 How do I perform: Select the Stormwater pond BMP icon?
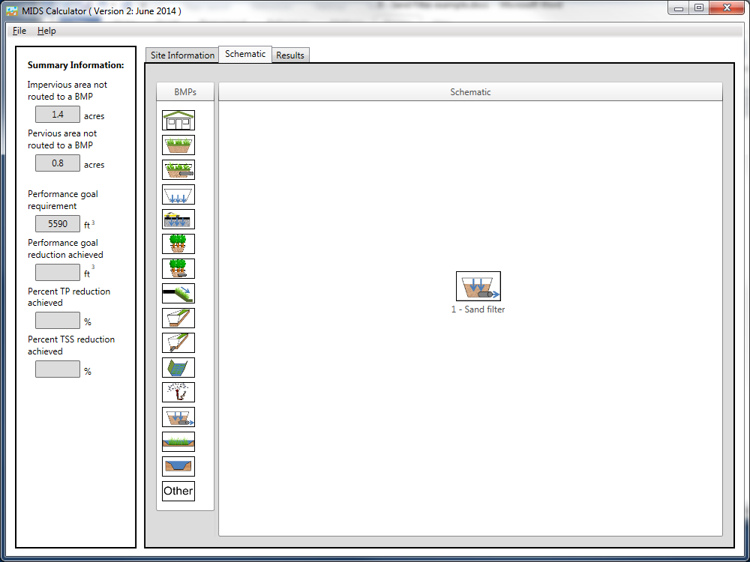[178, 466]
